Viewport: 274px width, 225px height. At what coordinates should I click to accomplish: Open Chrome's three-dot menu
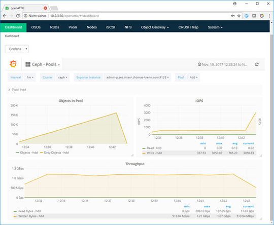click(x=269, y=16)
